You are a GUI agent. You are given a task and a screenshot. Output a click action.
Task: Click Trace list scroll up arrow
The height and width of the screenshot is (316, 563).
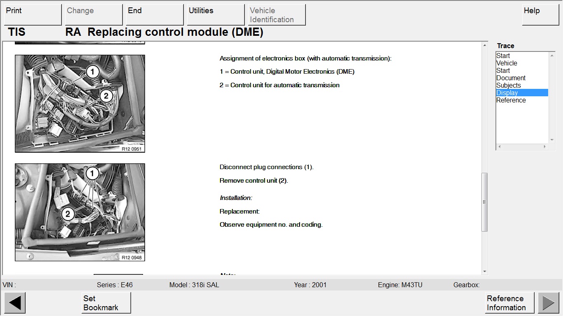pyautogui.click(x=552, y=55)
